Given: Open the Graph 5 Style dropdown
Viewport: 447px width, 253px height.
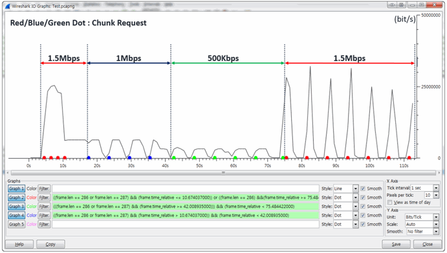Looking at the screenshot, I should (x=346, y=224).
